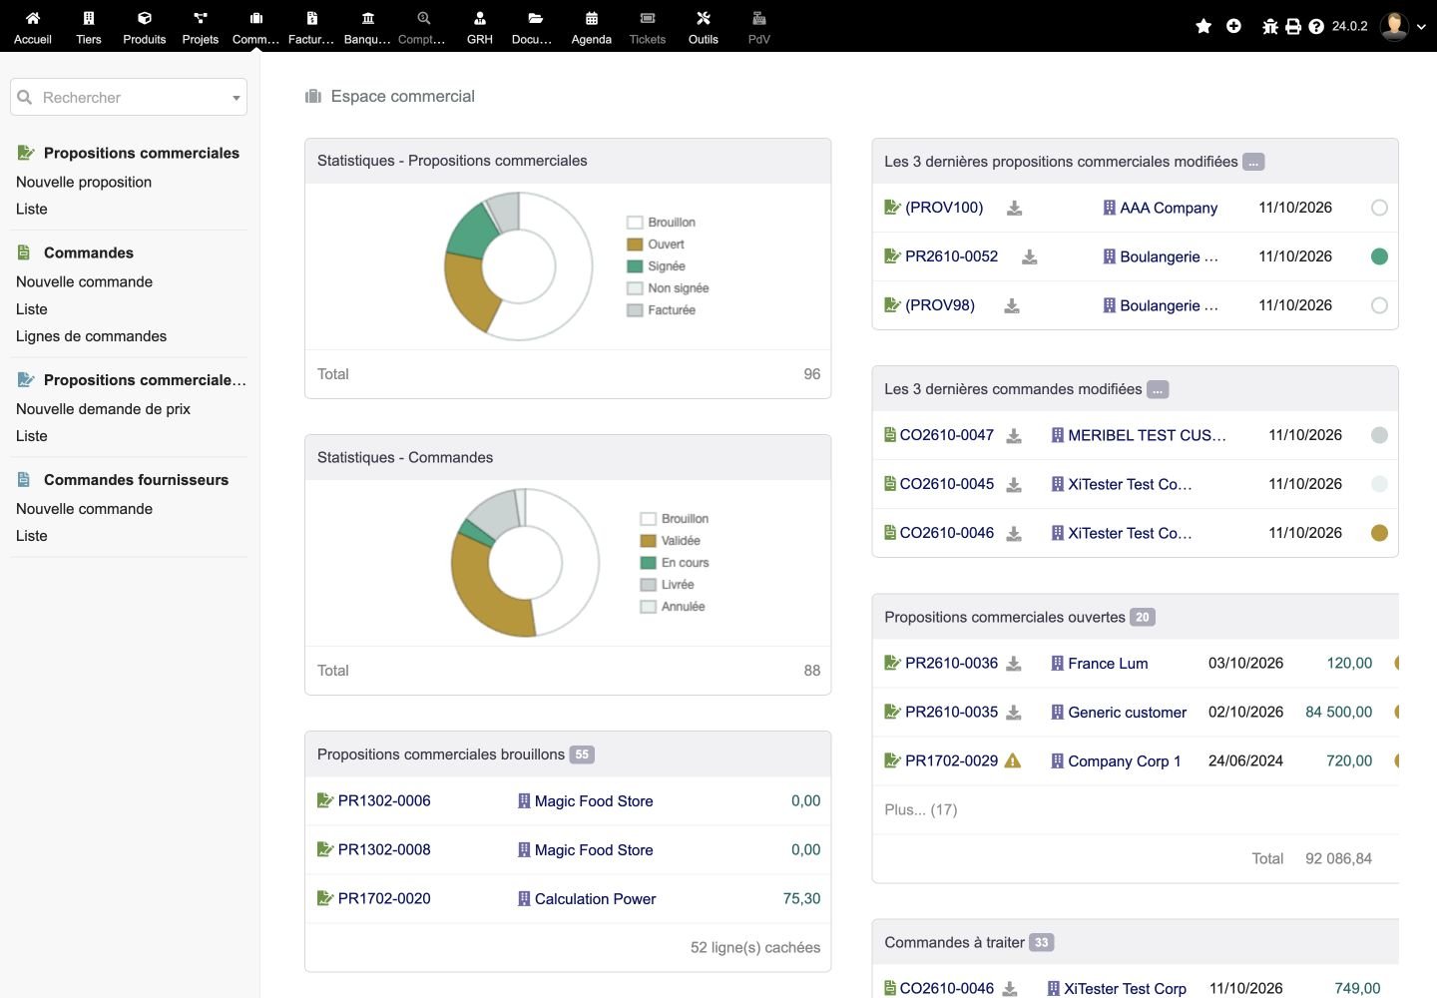Click the bug debug icon

[x=1270, y=27]
